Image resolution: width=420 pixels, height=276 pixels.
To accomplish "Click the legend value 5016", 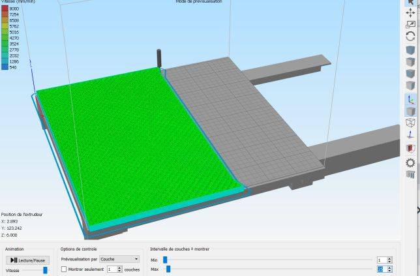I will point(14,32).
